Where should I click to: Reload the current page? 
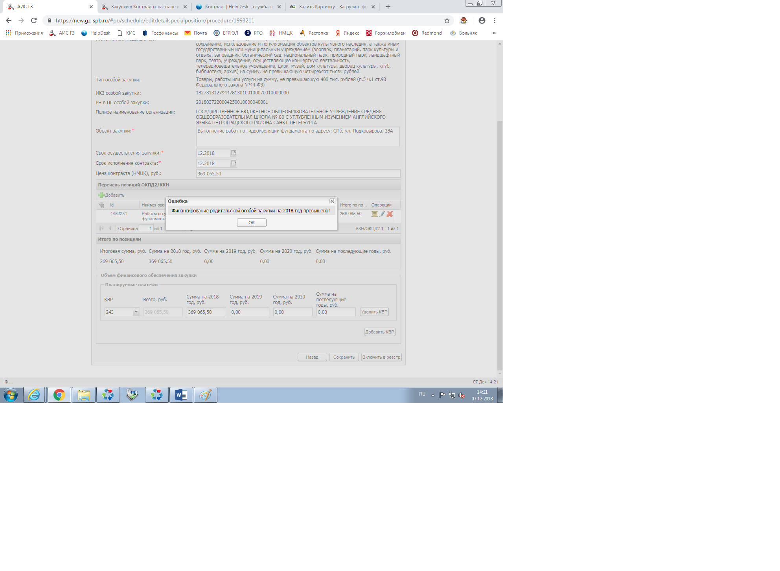(34, 20)
